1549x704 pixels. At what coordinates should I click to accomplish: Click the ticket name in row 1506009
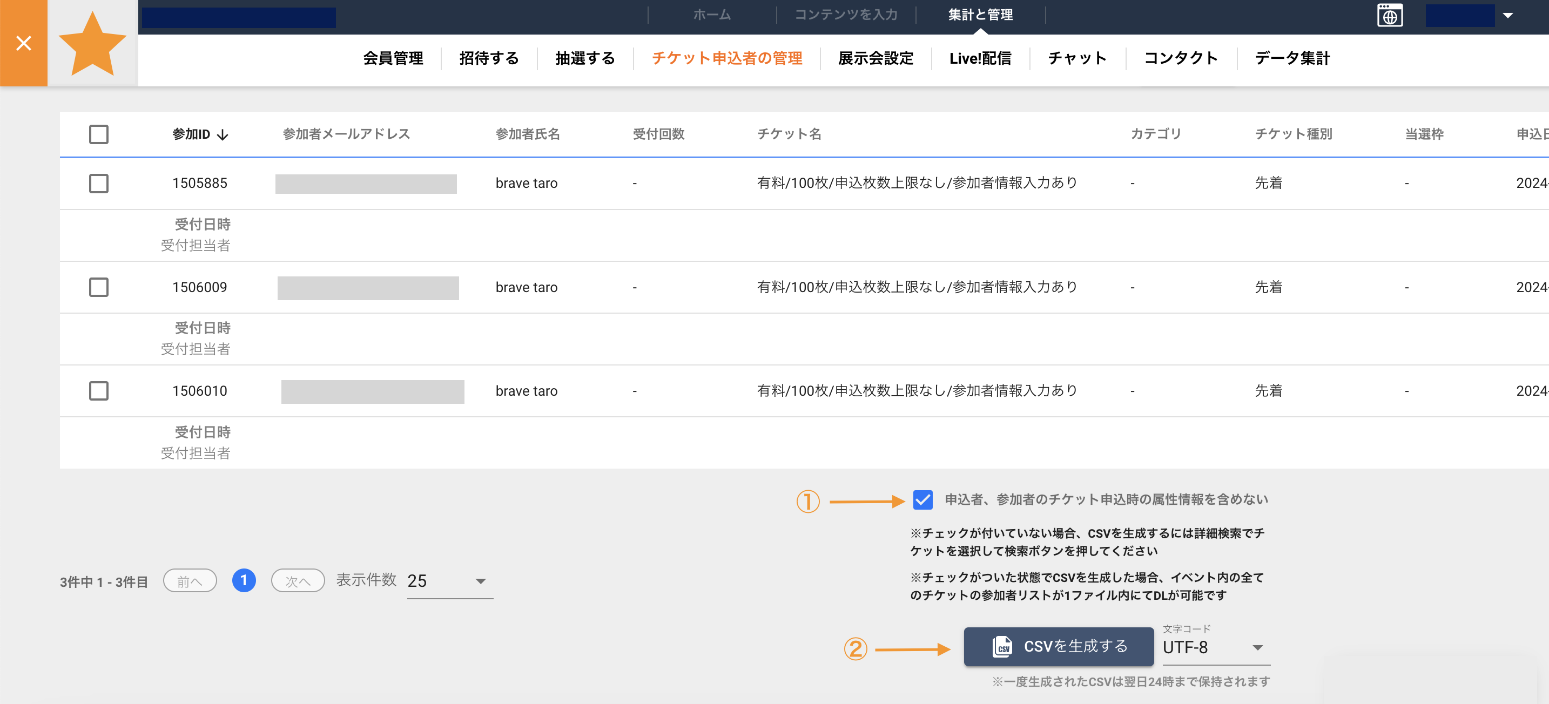pyautogui.click(x=917, y=287)
